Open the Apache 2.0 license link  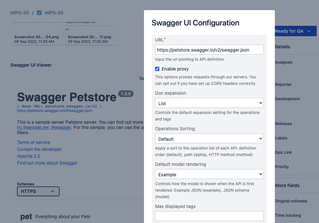pyautogui.click(x=29, y=156)
